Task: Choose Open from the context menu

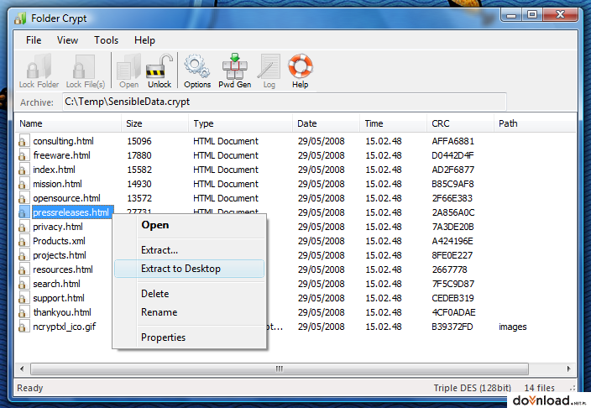Action: pyautogui.click(x=190, y=225)
